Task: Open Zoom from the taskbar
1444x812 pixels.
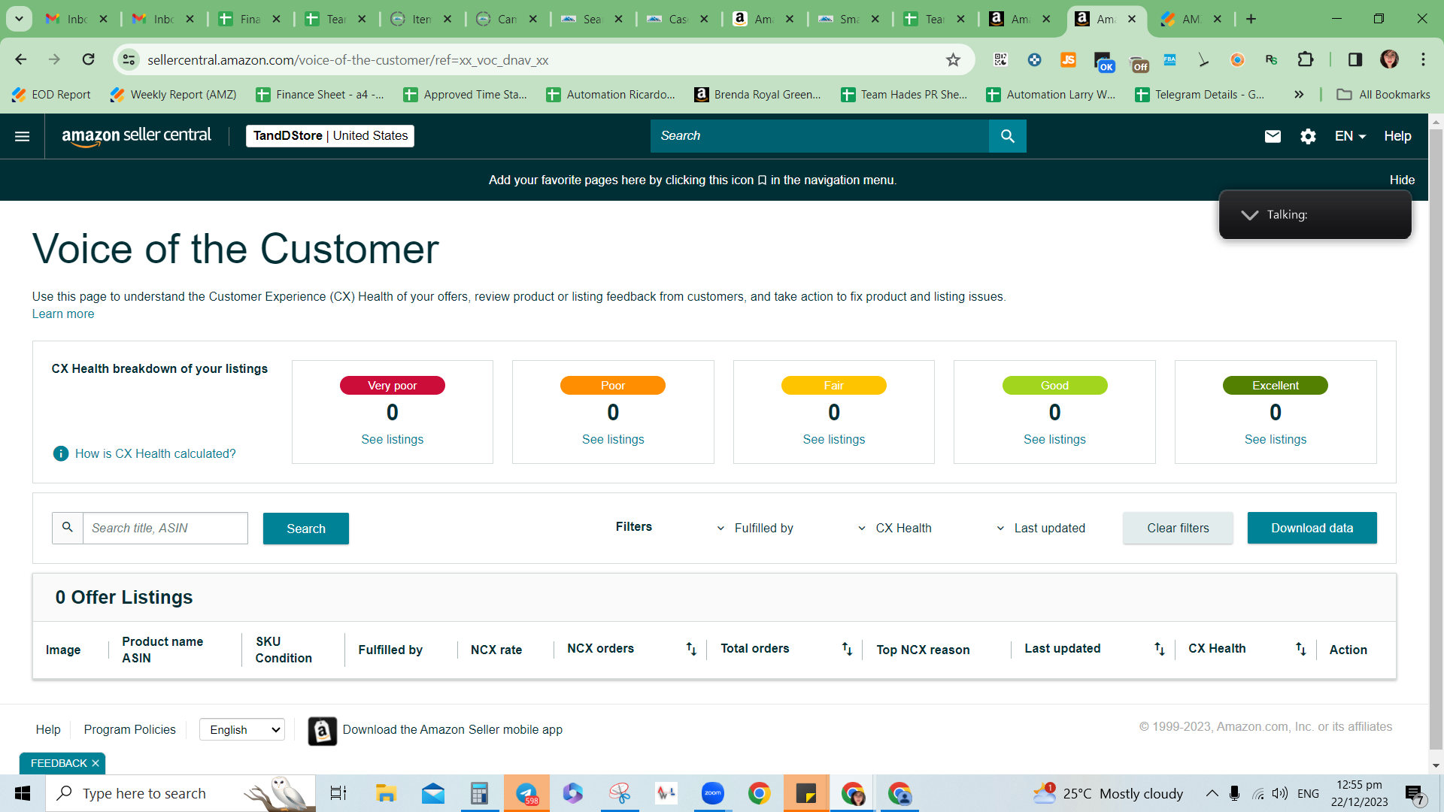Action: 712,793
